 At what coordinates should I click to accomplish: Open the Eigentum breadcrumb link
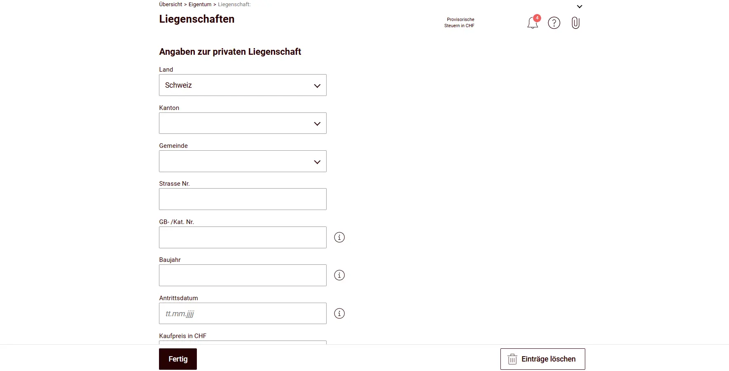click(x=200, y=4)
